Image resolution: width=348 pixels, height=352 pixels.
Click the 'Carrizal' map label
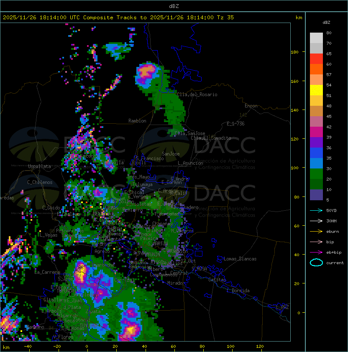pos(124,280)
